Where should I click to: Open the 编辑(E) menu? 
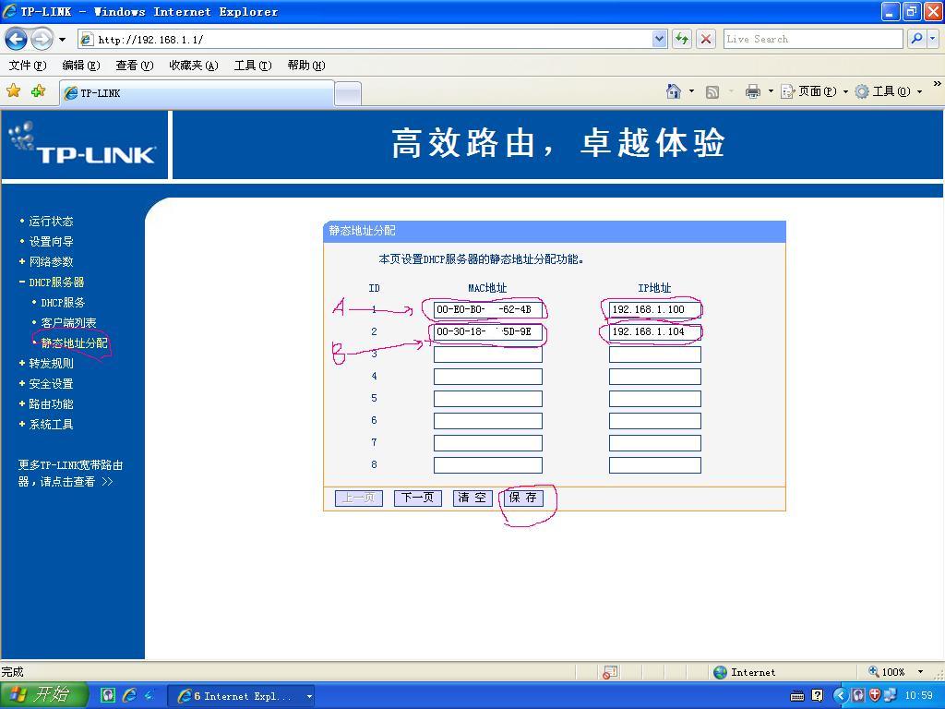(x=81, y=66)
